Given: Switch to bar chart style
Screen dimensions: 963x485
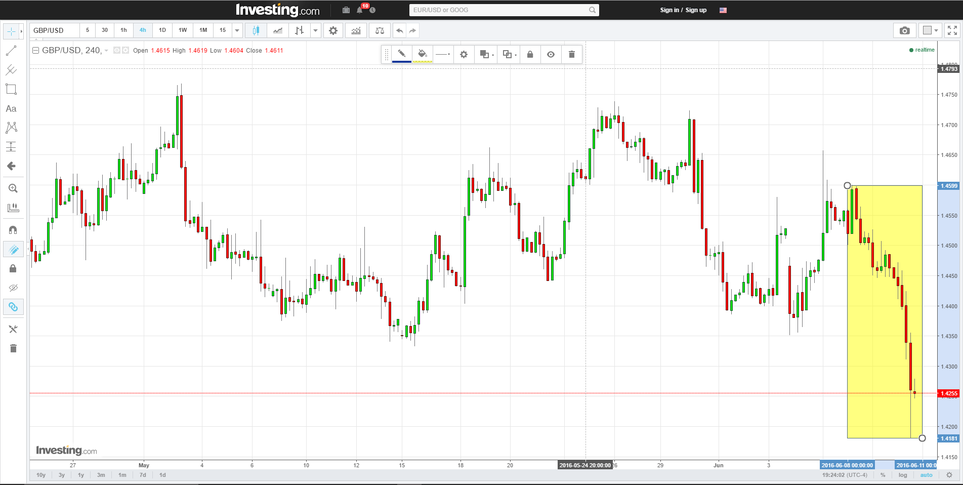Looking at the screenshot, I should (300, 30).
